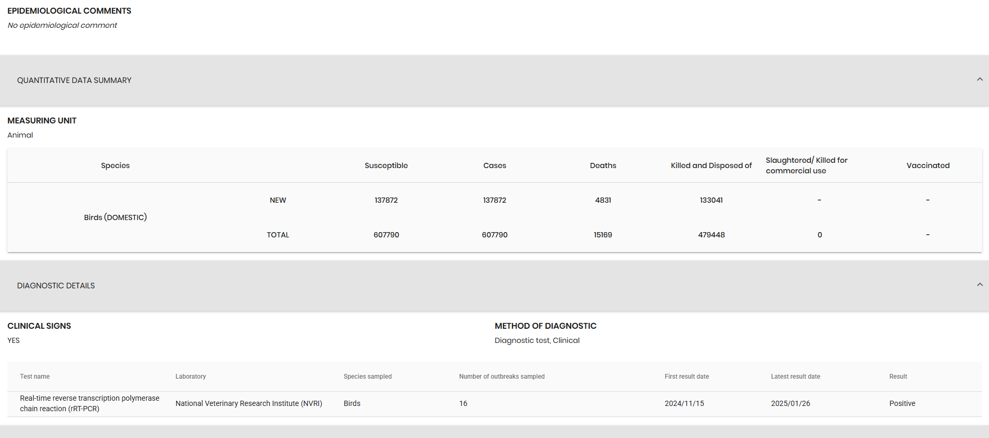Collapse the Quantitative Data Summary chevron

(x=980, y=80)
